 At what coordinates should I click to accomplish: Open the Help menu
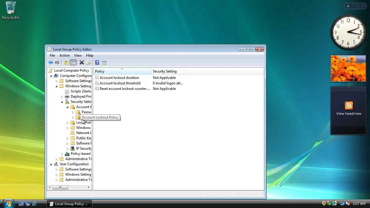90,55
